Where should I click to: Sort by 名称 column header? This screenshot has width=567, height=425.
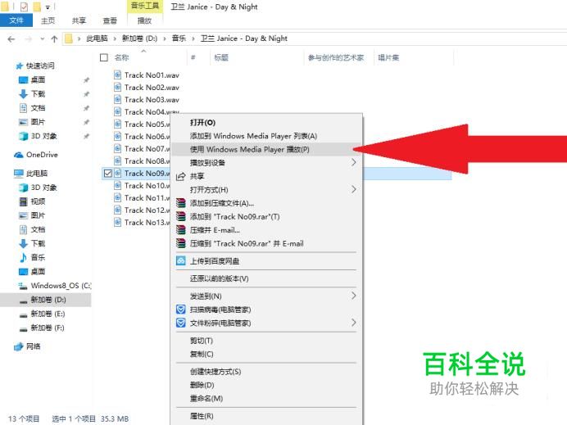tap(121, 57)
